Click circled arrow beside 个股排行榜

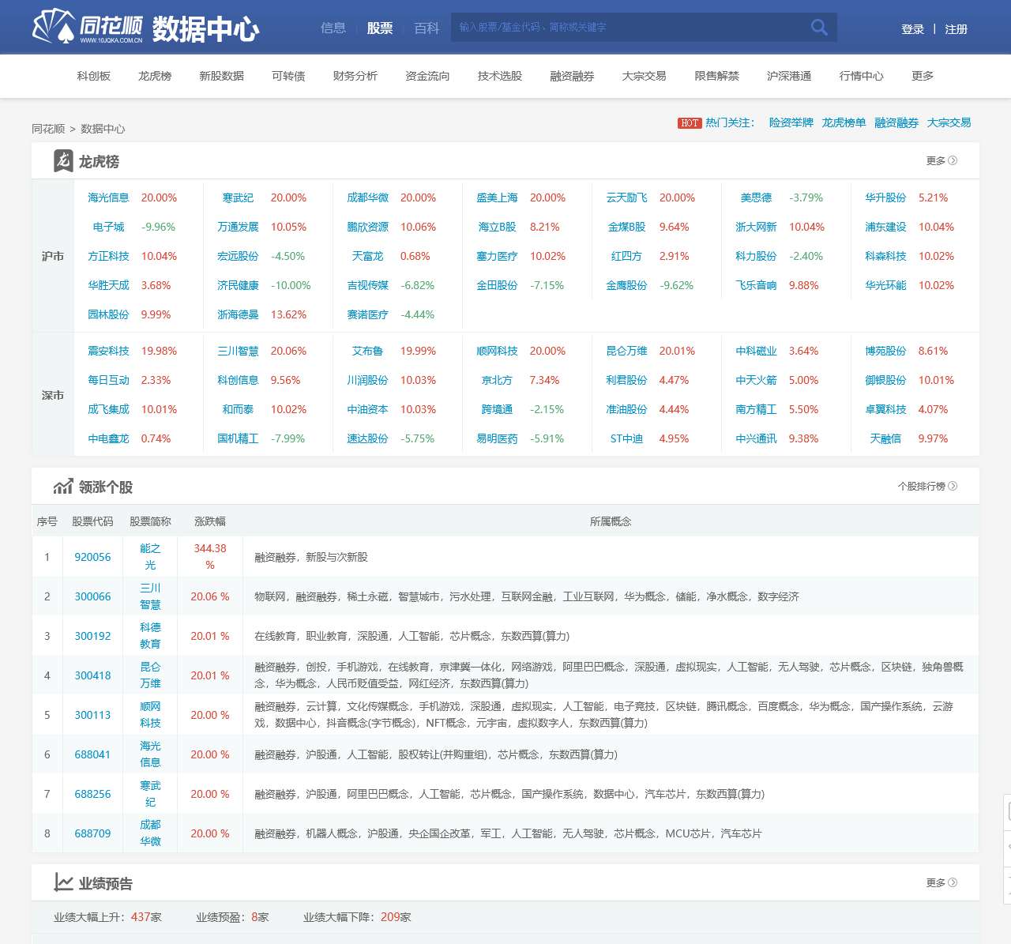tap(953, 487)
